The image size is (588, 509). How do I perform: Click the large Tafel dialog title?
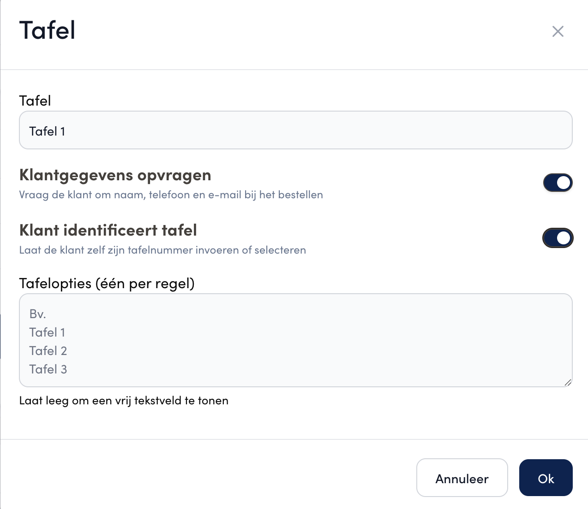click(x=47, y=30)
